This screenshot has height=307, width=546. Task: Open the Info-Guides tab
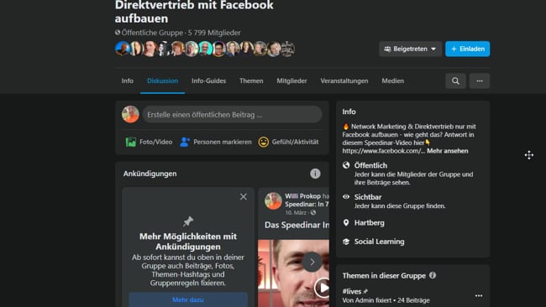click(x=208, y=81)
